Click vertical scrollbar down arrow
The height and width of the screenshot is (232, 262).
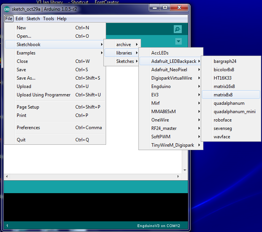pos(185,170)
